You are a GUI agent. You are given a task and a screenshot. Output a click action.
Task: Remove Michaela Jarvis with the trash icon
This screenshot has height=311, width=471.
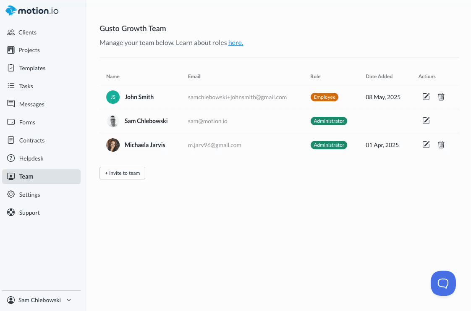[441, 145]
